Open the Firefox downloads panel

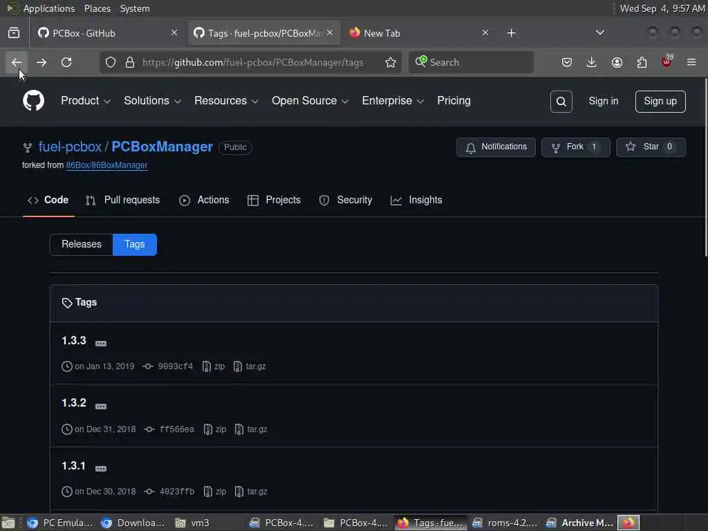592,62
